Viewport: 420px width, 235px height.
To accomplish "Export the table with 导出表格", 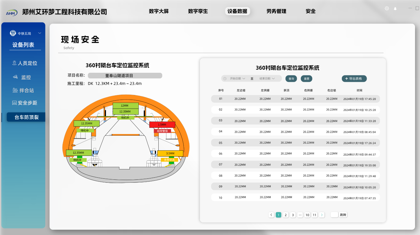I will click(354, 79).
